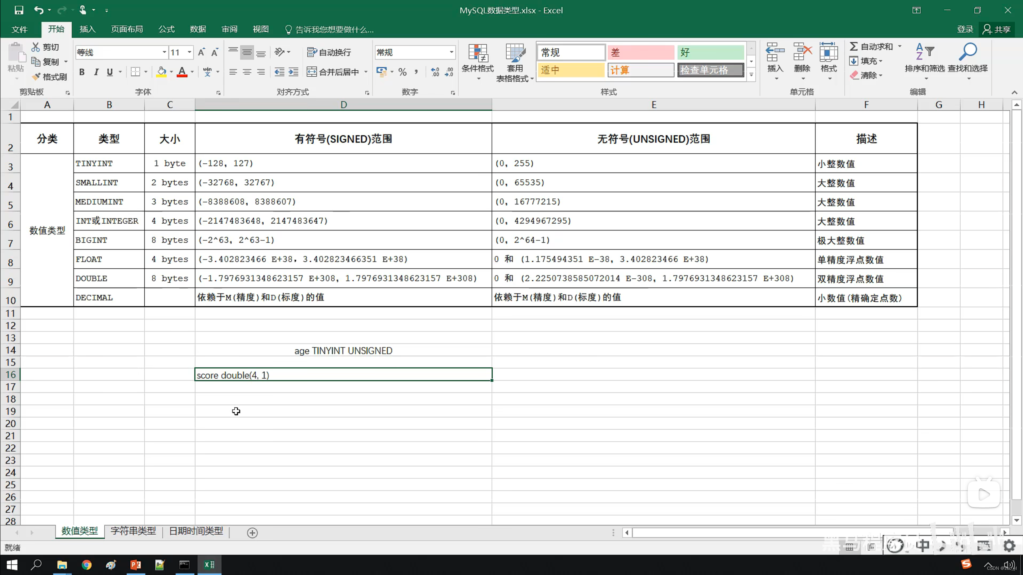This screenshot has width=1023, height=575.
Task: Click the Percent Style icon
Action: 402,72
